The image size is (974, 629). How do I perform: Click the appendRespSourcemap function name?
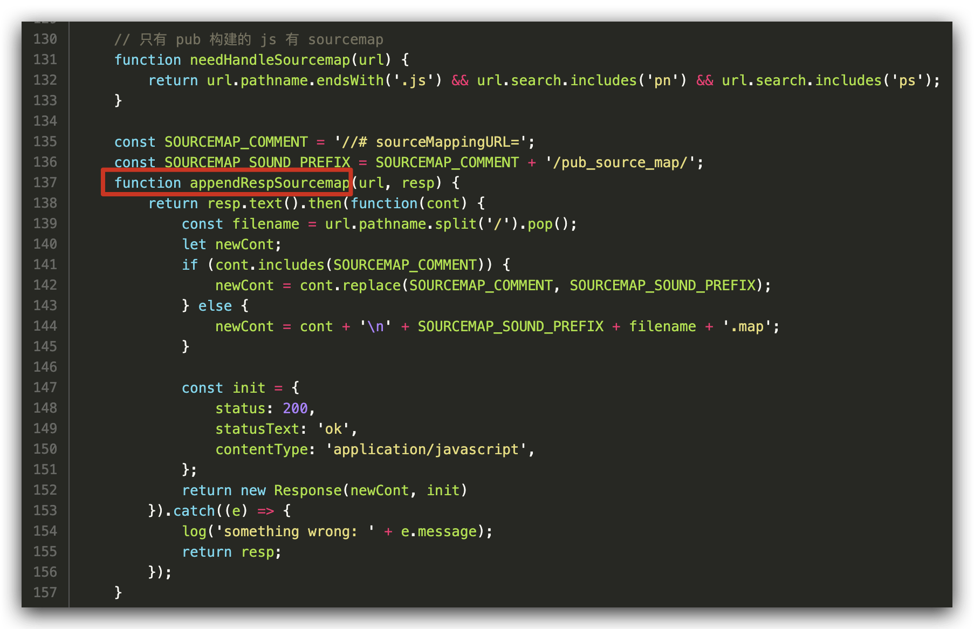(270, 183)
